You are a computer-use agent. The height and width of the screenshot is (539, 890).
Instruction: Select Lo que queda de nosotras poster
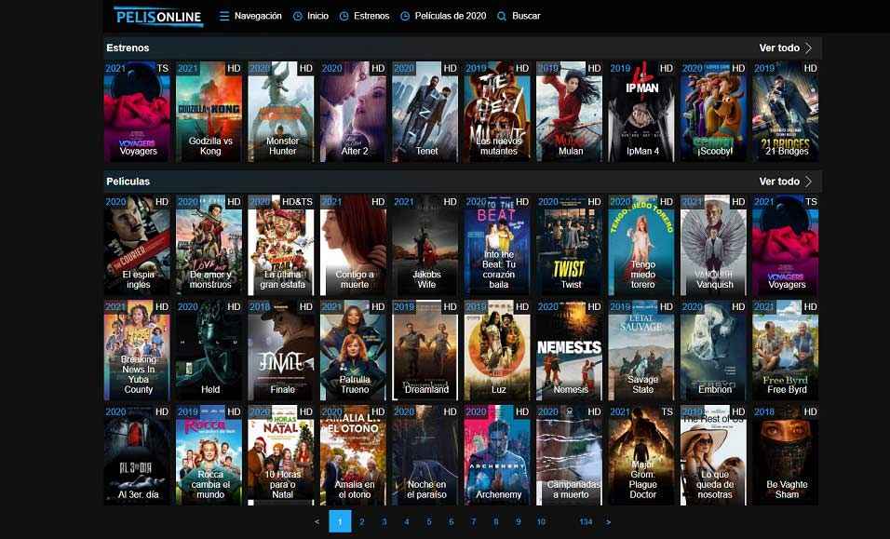[714, 455]
